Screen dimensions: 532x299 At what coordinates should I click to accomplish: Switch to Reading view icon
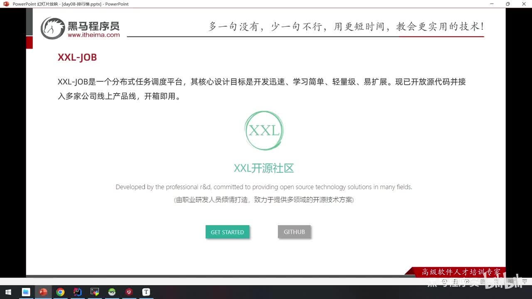pyautogui.click(x=511, y=281)
